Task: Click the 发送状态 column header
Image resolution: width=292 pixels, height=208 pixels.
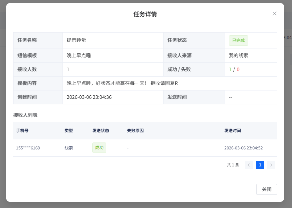Action: click(x=100, y=131)
